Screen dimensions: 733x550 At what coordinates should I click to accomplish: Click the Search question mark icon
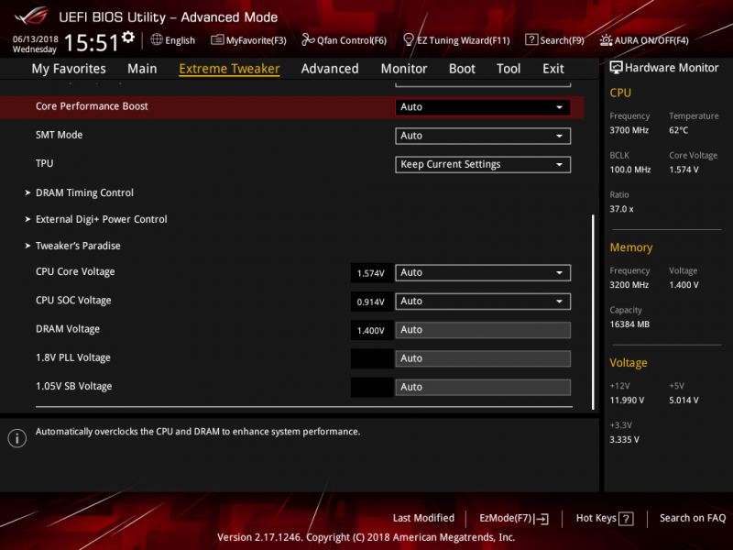click(x=531, y=39)
